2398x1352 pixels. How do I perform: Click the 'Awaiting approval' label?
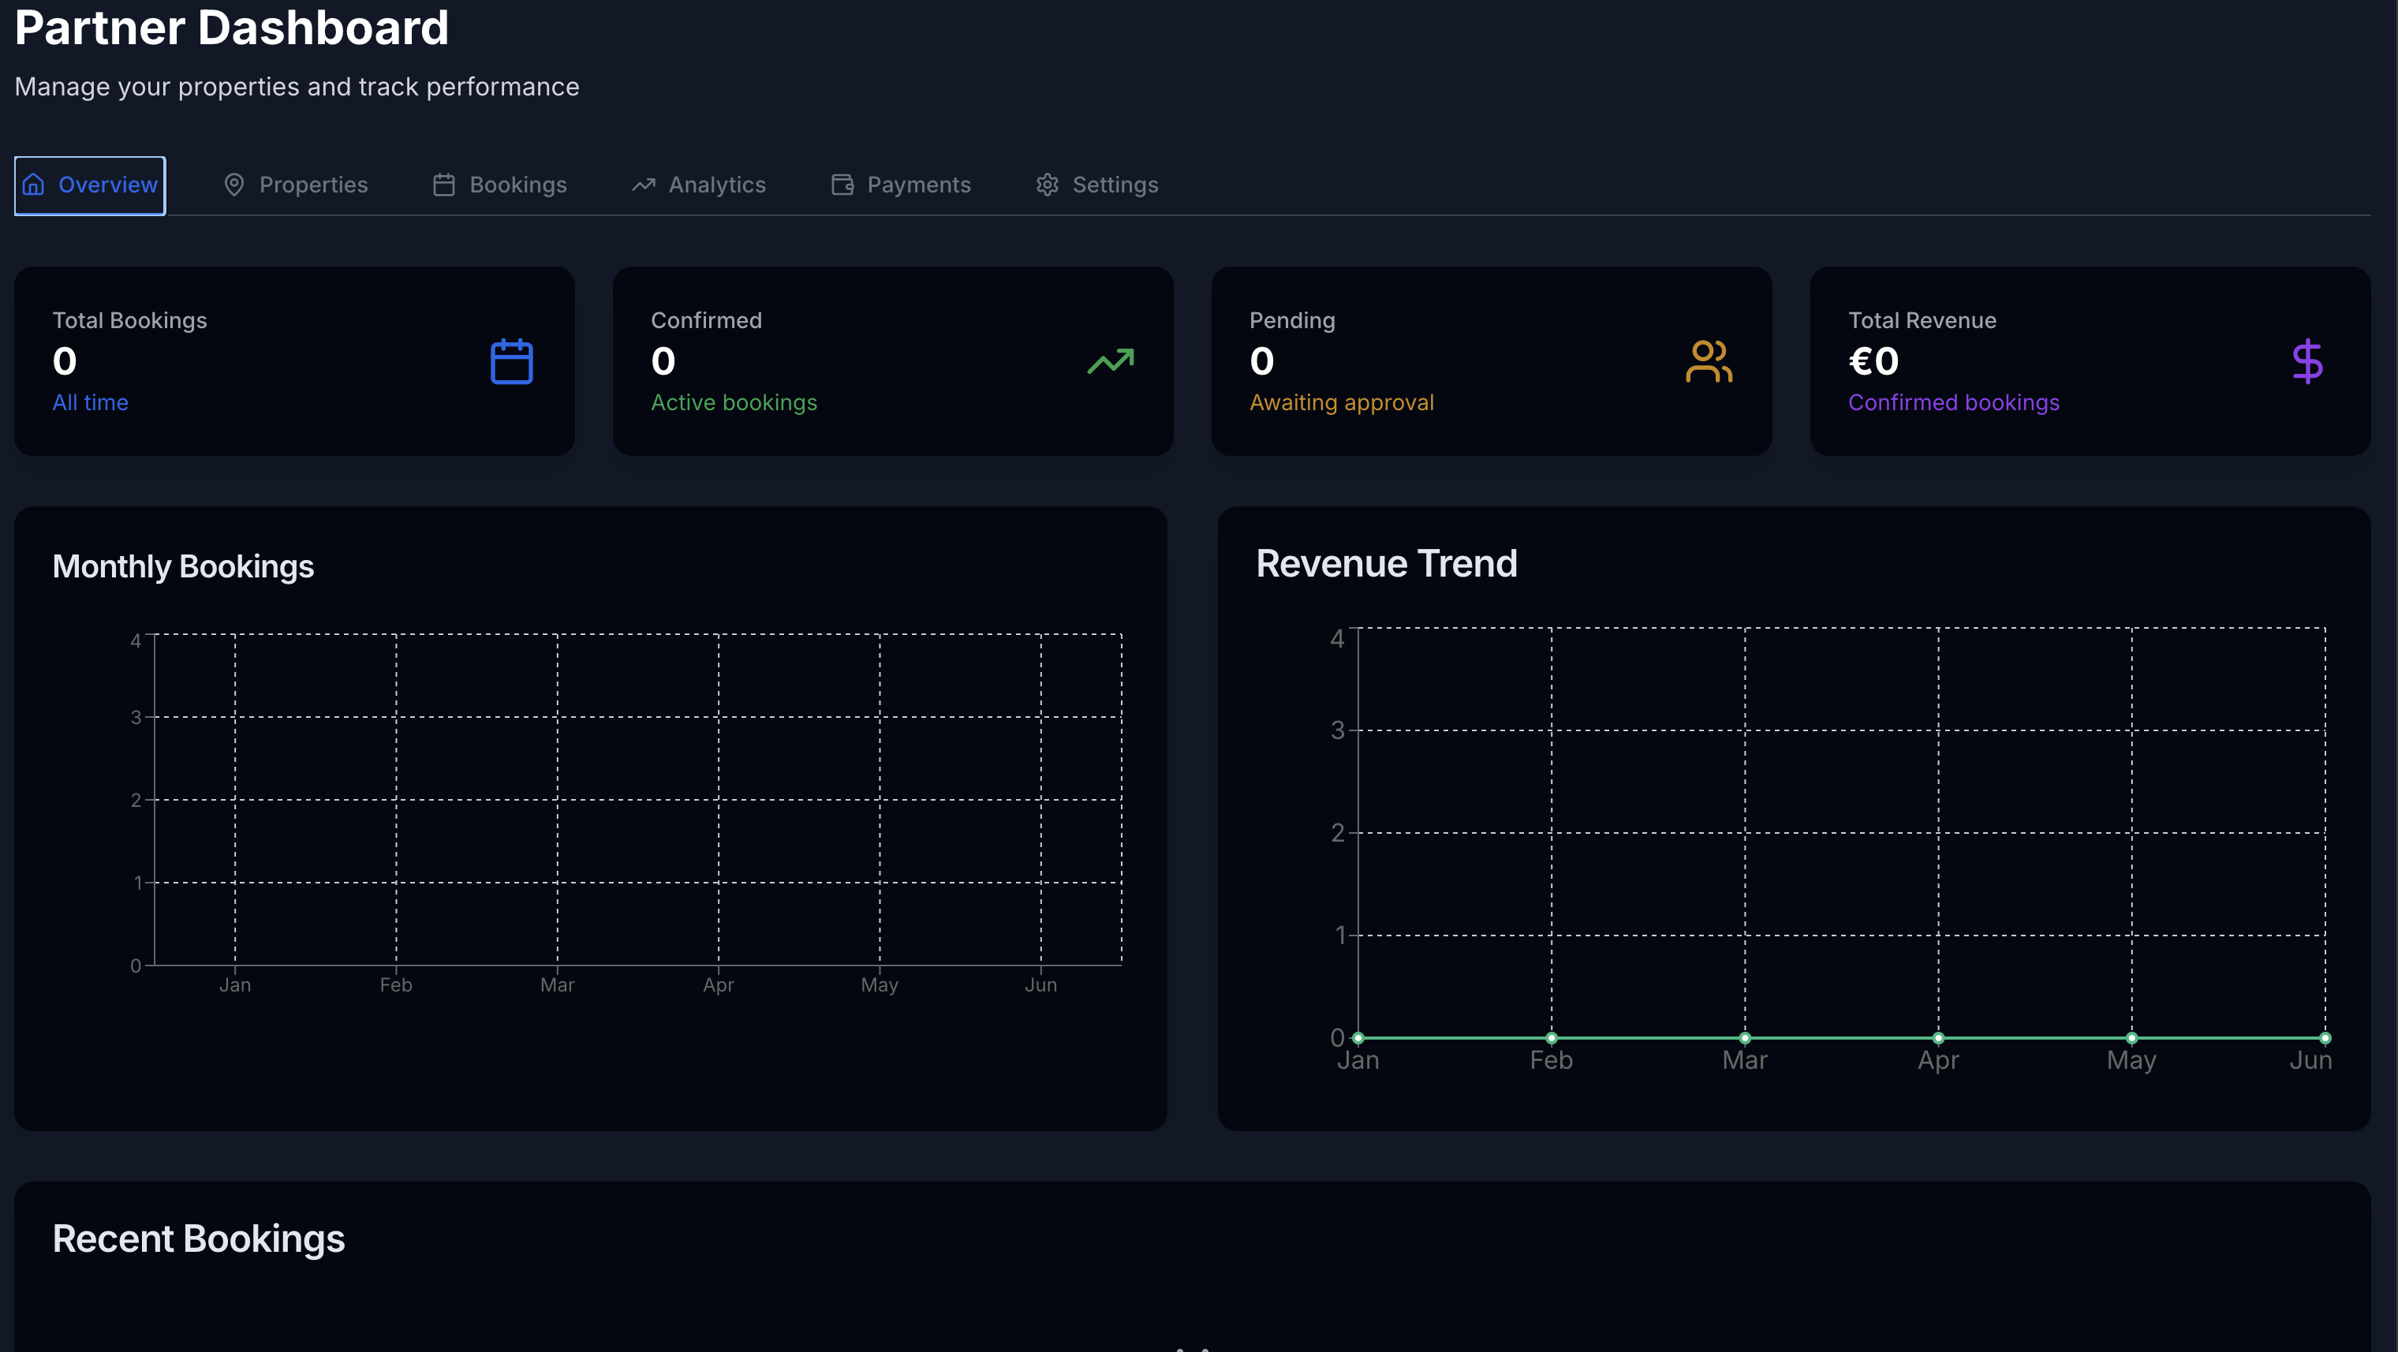1342,402
